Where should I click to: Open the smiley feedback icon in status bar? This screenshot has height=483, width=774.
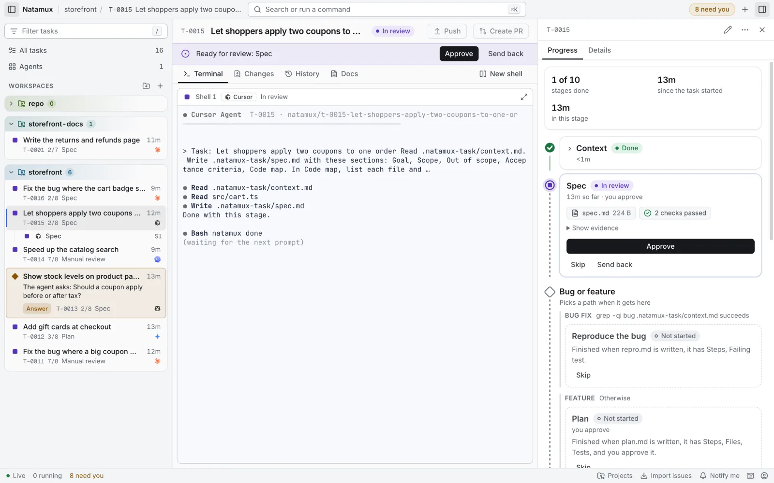(764, 476)
